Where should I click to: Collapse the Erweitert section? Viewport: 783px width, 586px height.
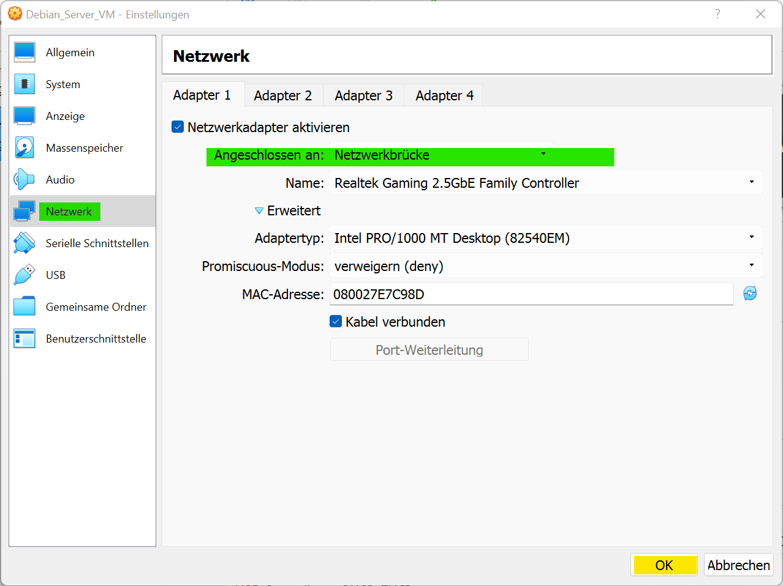288,210
